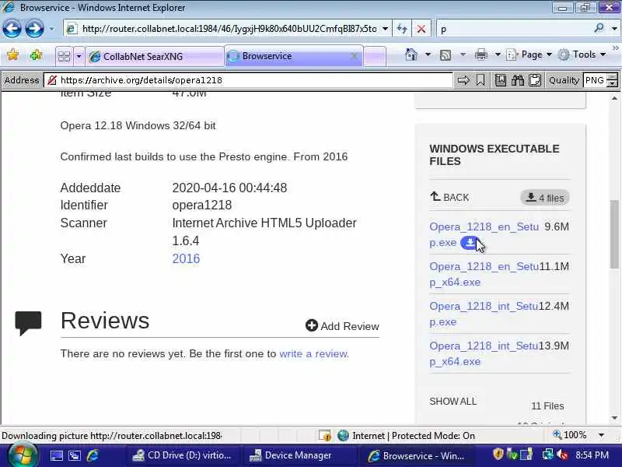Click the 11 Files count
The width and height of the screenshot is (622, 467).
click(547, 406)
